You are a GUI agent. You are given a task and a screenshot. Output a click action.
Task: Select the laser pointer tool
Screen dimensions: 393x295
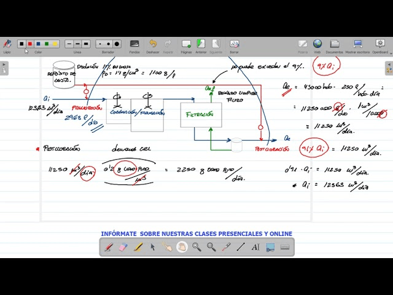coord(226,247)
